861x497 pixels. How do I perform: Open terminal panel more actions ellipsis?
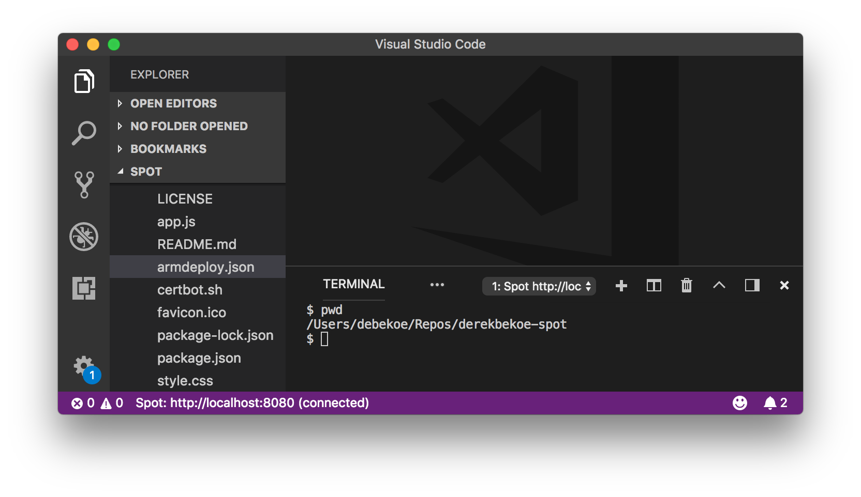pyautogui.click(x=437, y=285)
